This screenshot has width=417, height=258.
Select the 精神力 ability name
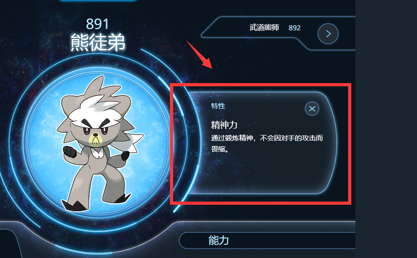224,124
